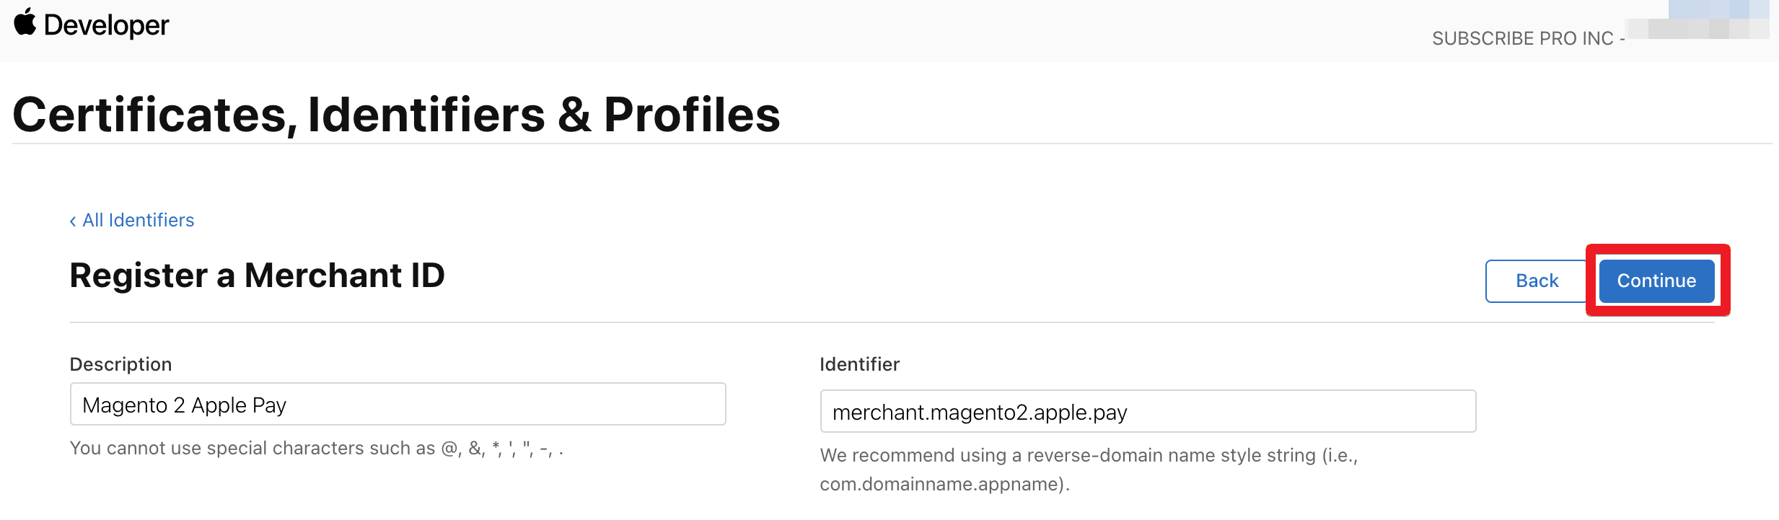Click the Register a Merchant ID heading
The width and height of the screenshot is (1779, 520).
coord(257,276)
